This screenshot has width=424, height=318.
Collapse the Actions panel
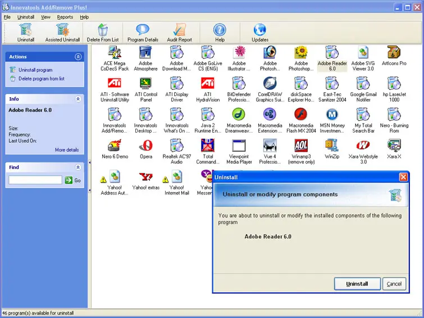[x=78, y=57]
